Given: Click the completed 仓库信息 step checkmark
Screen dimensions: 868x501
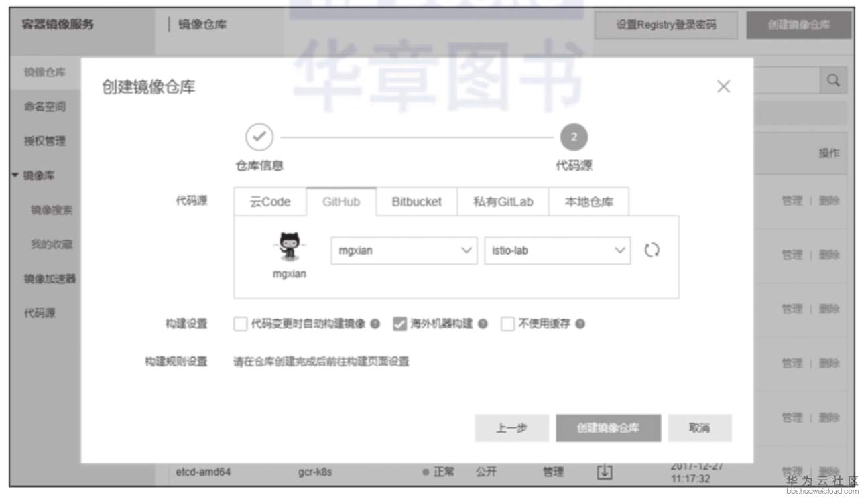Looking at the screenshot, I should pos(259,137).
